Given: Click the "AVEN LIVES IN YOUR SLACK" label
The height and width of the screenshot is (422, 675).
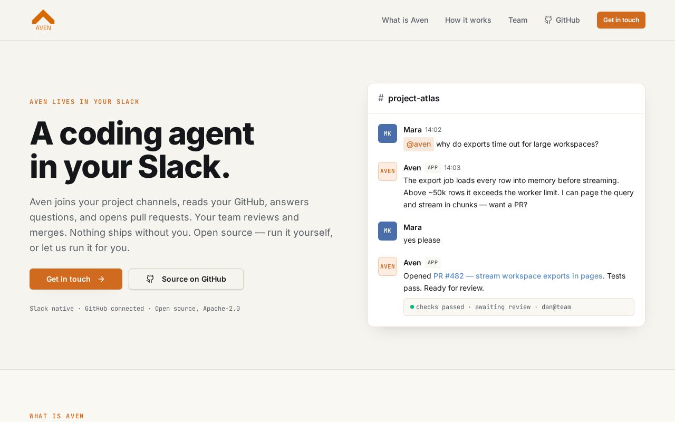Looking at the screenshot, I should point(84,102).
